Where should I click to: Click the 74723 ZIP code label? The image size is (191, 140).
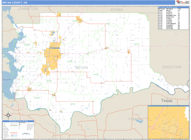pos(136,44)
